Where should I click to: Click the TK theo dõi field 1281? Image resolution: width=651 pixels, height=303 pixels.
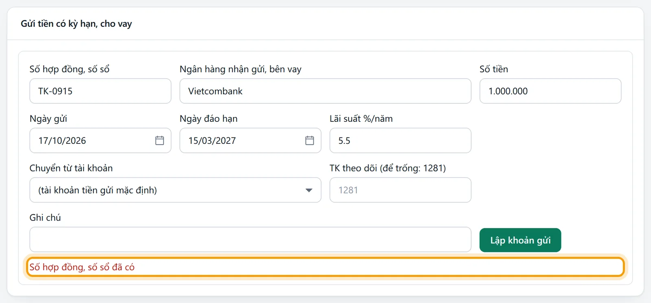click(400, 190)
